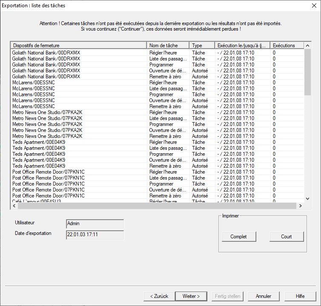Click the Exécutions column header
Image resolution: width=321 pixels, height=306 pixels.
click(x=286, y=46)
